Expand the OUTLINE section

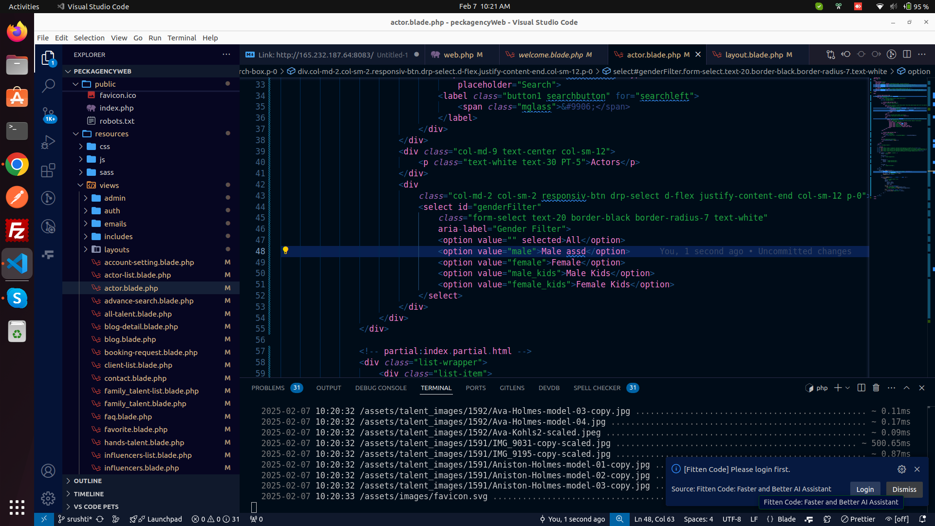88,481
